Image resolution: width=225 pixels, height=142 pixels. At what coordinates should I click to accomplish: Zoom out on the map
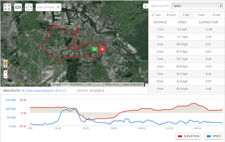(x=5, y=76)
